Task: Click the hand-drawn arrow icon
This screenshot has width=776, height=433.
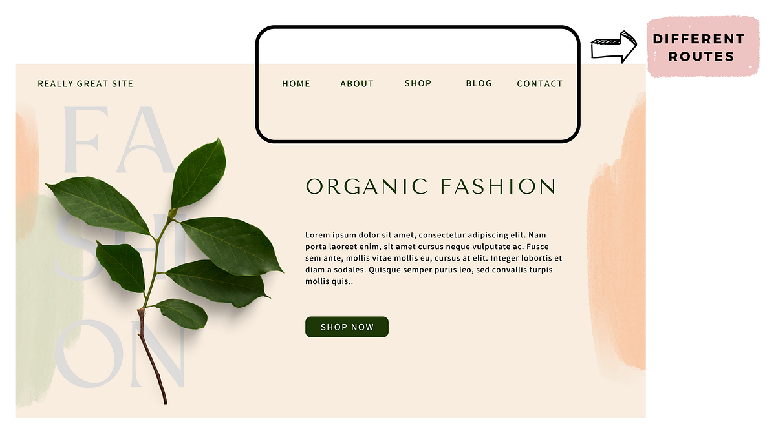Action: point(614,47)
